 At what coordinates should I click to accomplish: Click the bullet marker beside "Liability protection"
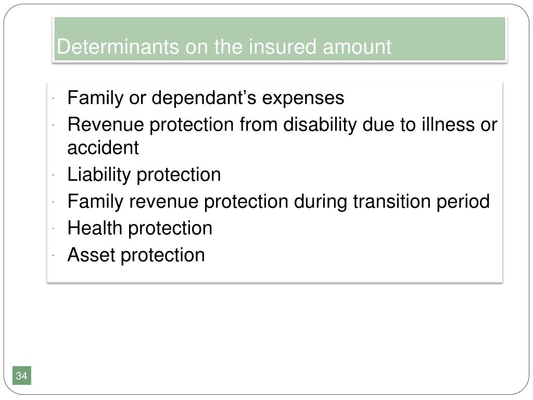[x=54, y=175]
